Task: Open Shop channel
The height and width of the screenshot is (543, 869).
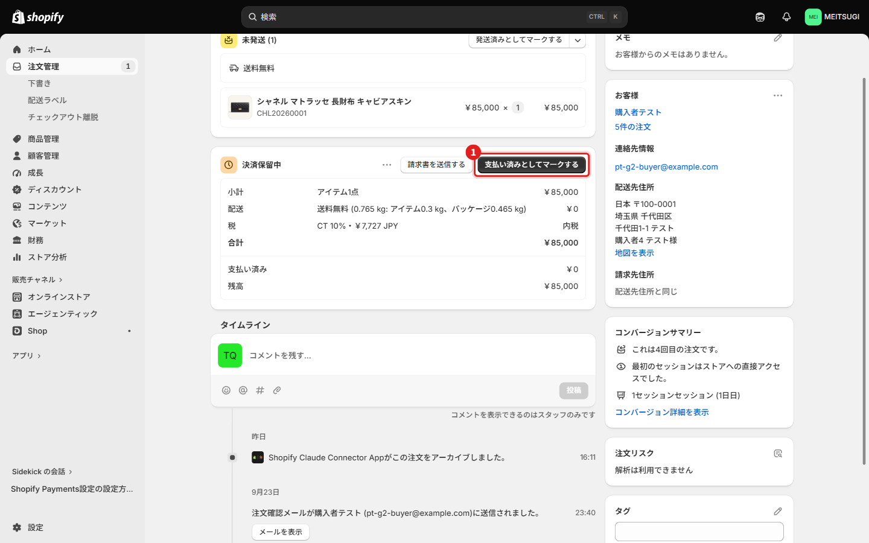Action: click(x=72, y=331)
